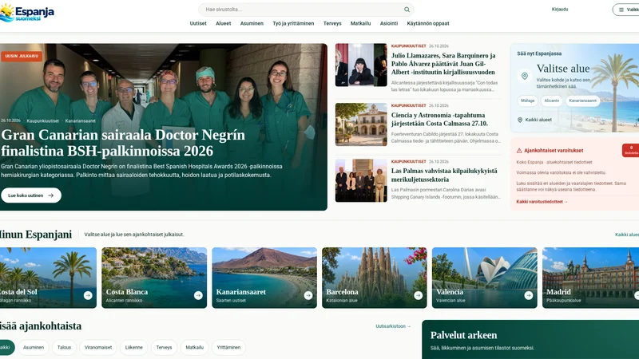This screenshot has height=359, width=639.
Task: Click the Las Palmas group photo thumbnail
Action: (x=361, y=180)
